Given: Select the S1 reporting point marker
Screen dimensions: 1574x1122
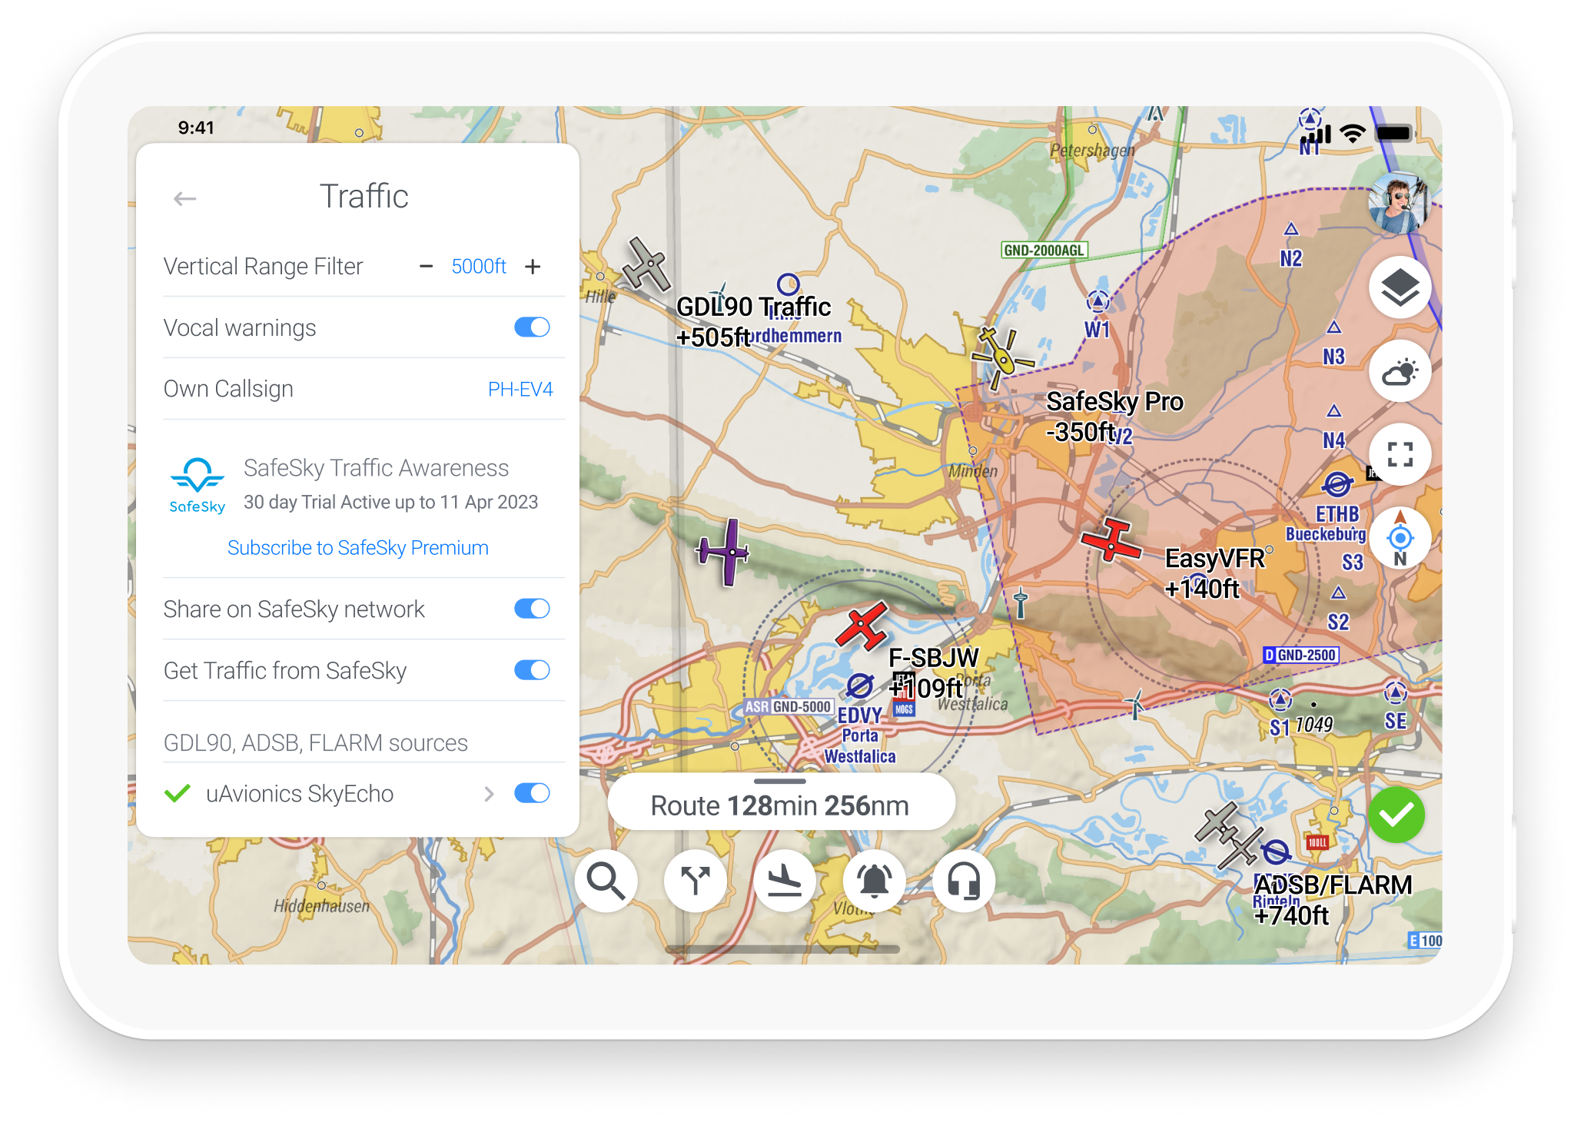Looking at the screenshot, I should (1280, 700).
